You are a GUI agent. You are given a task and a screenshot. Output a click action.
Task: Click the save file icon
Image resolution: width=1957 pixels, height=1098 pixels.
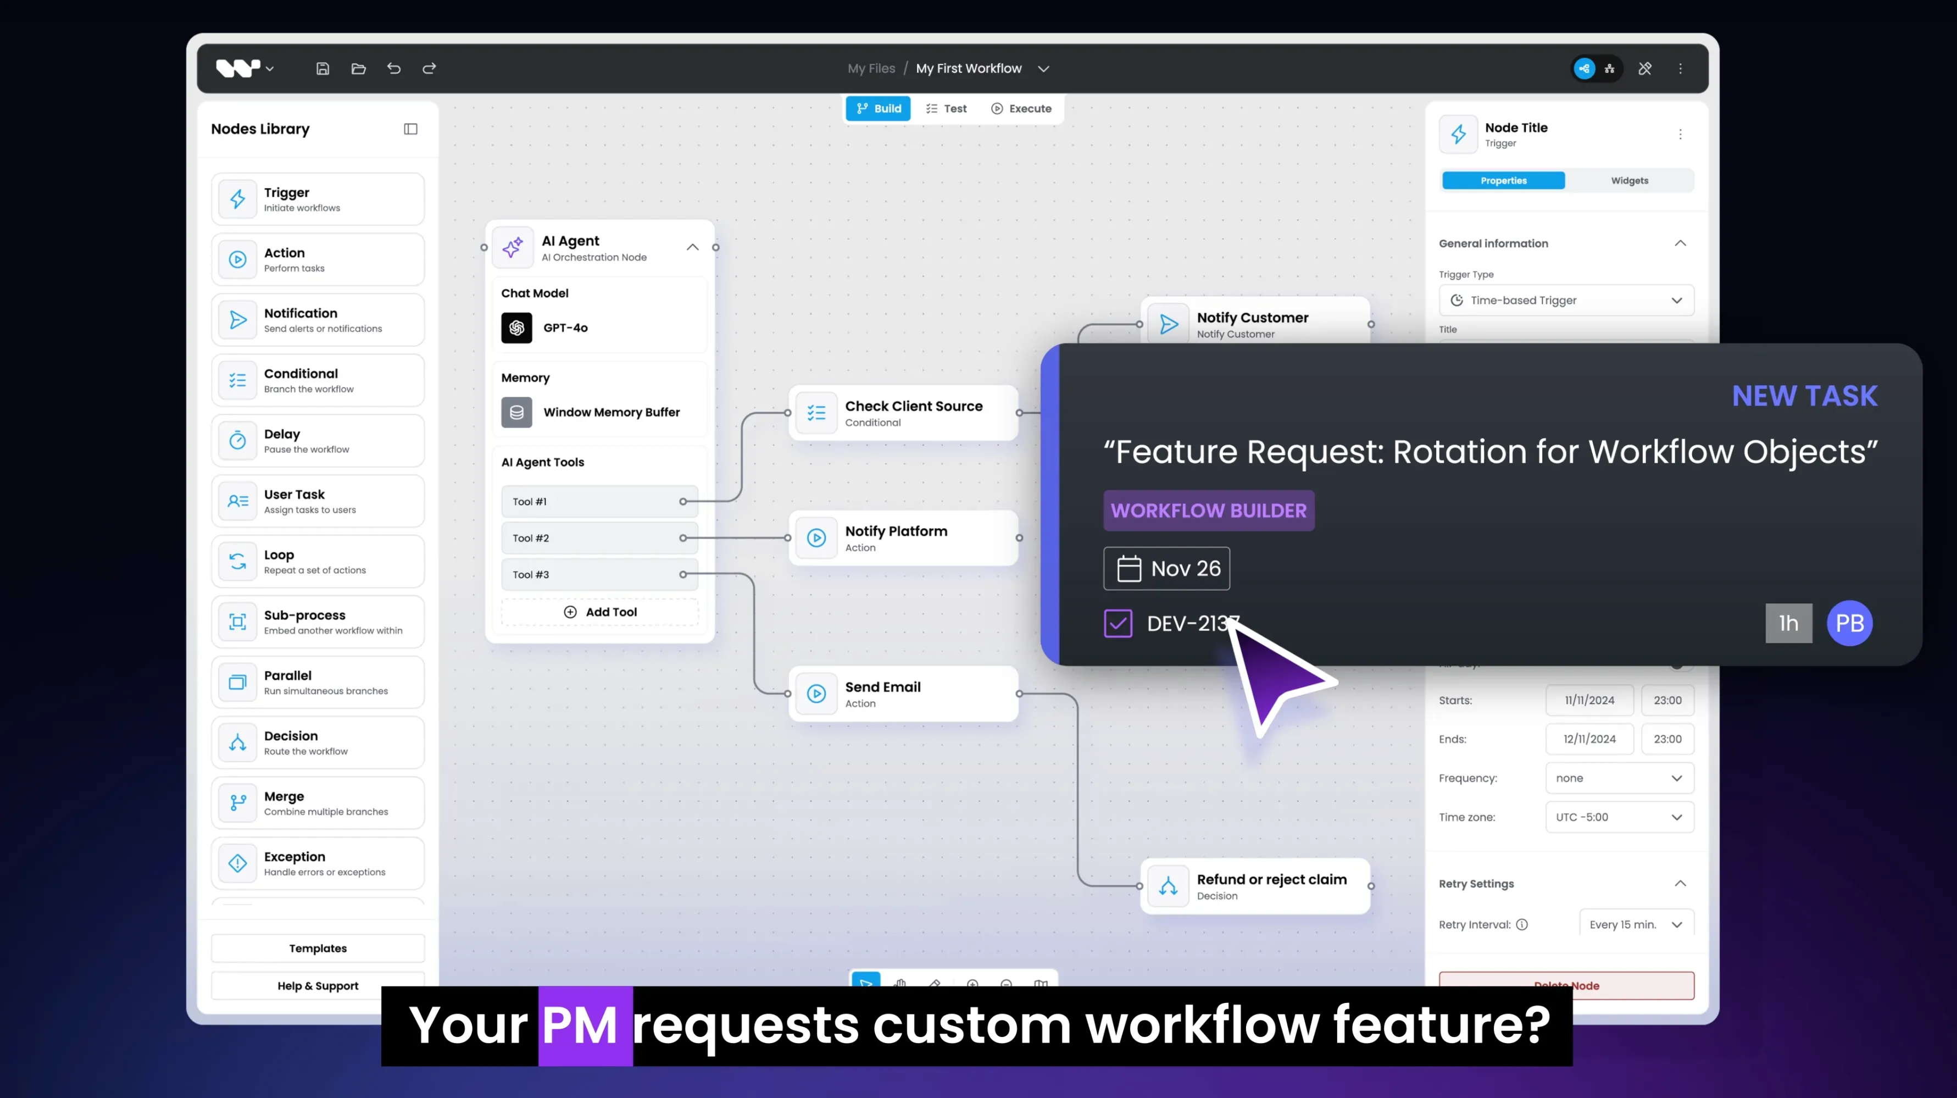(323, 68)
